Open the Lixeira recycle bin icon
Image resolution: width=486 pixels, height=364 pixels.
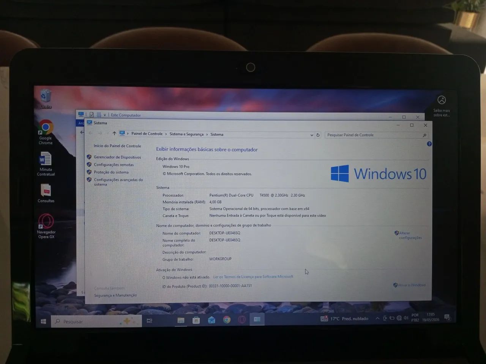46,99
